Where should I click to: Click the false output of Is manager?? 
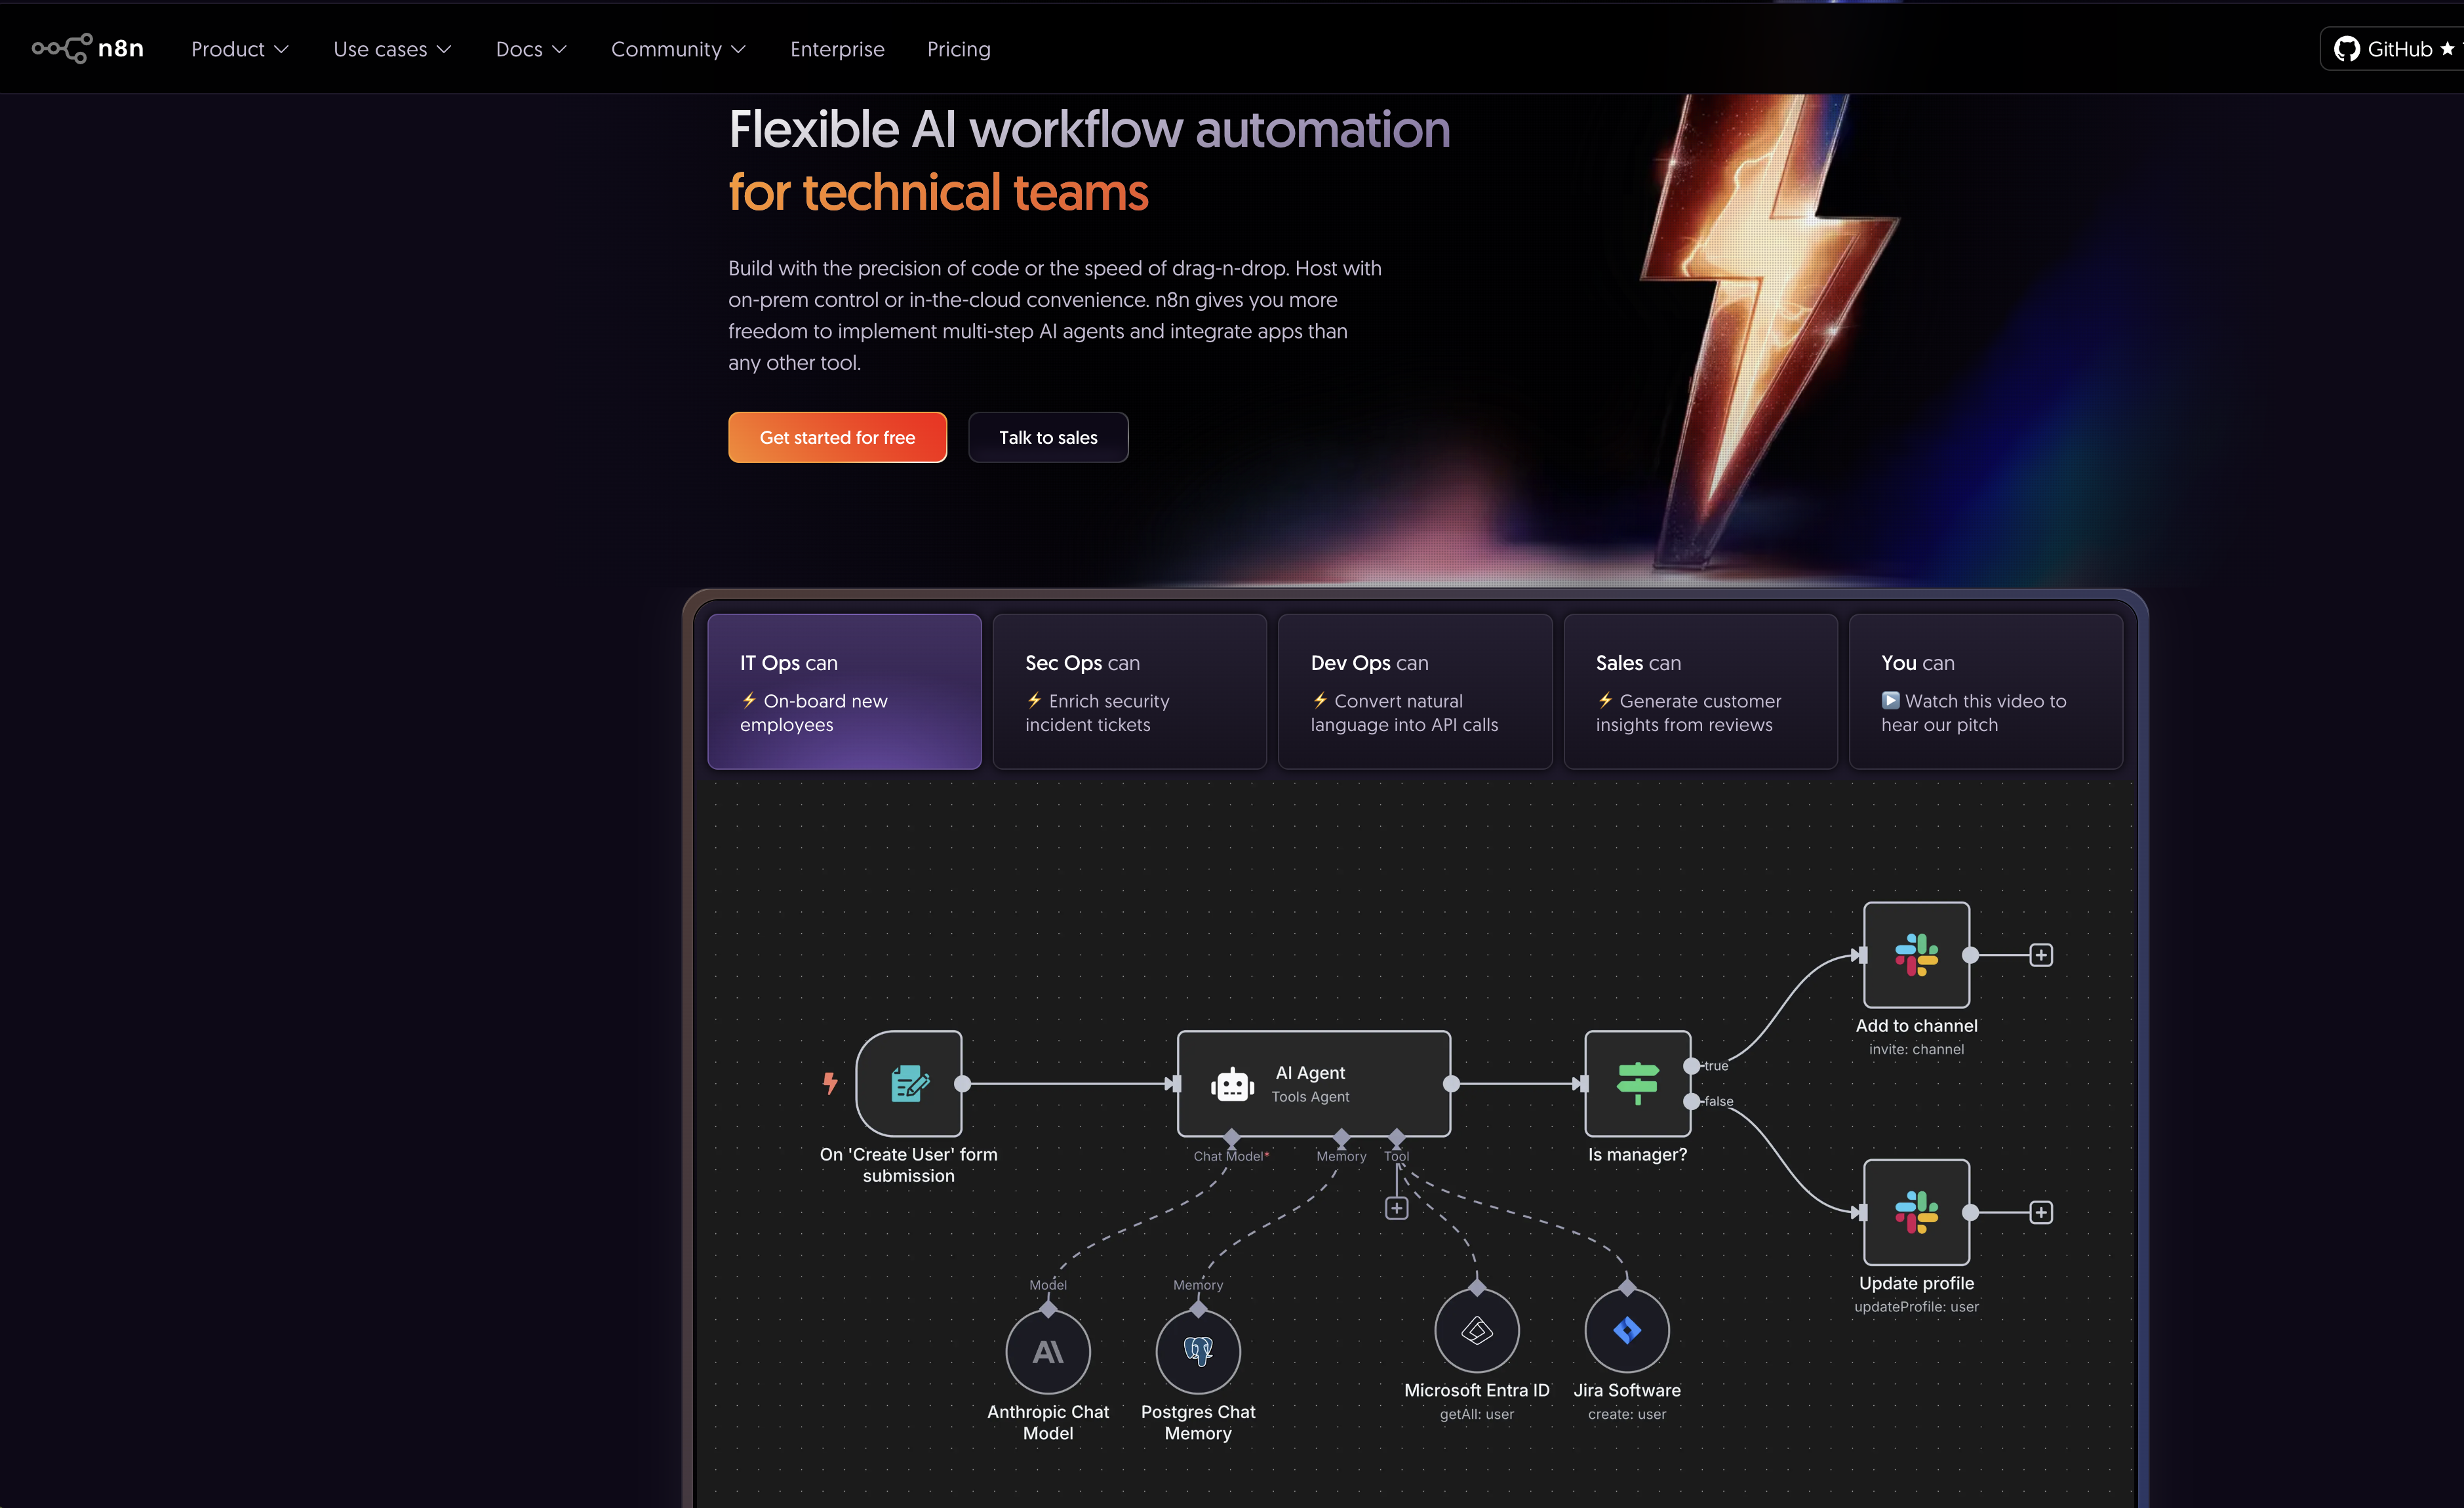pyautogui.click(x=1692, y=1101)
